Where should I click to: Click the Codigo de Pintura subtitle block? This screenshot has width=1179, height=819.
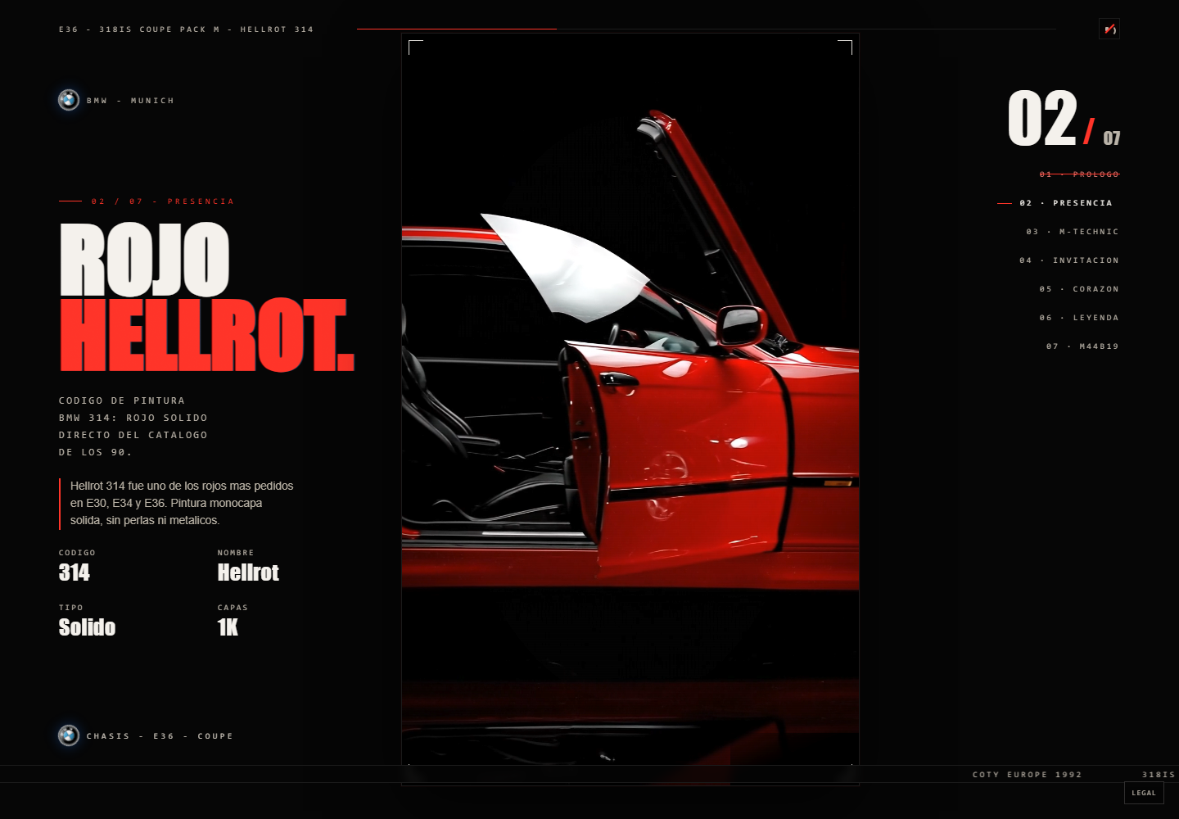133,426
